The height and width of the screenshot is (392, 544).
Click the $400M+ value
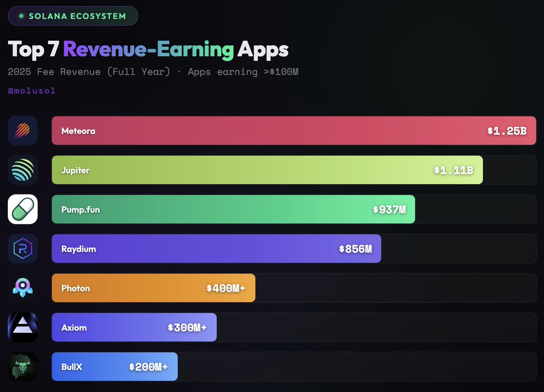point(226,288)
